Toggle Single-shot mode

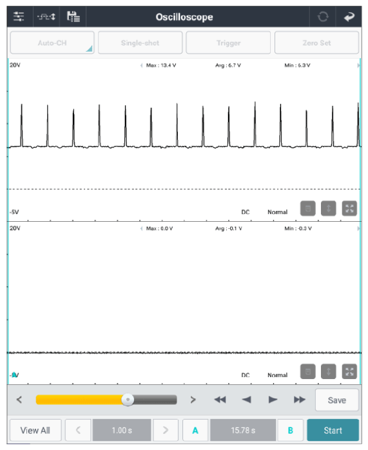point(140,43)
